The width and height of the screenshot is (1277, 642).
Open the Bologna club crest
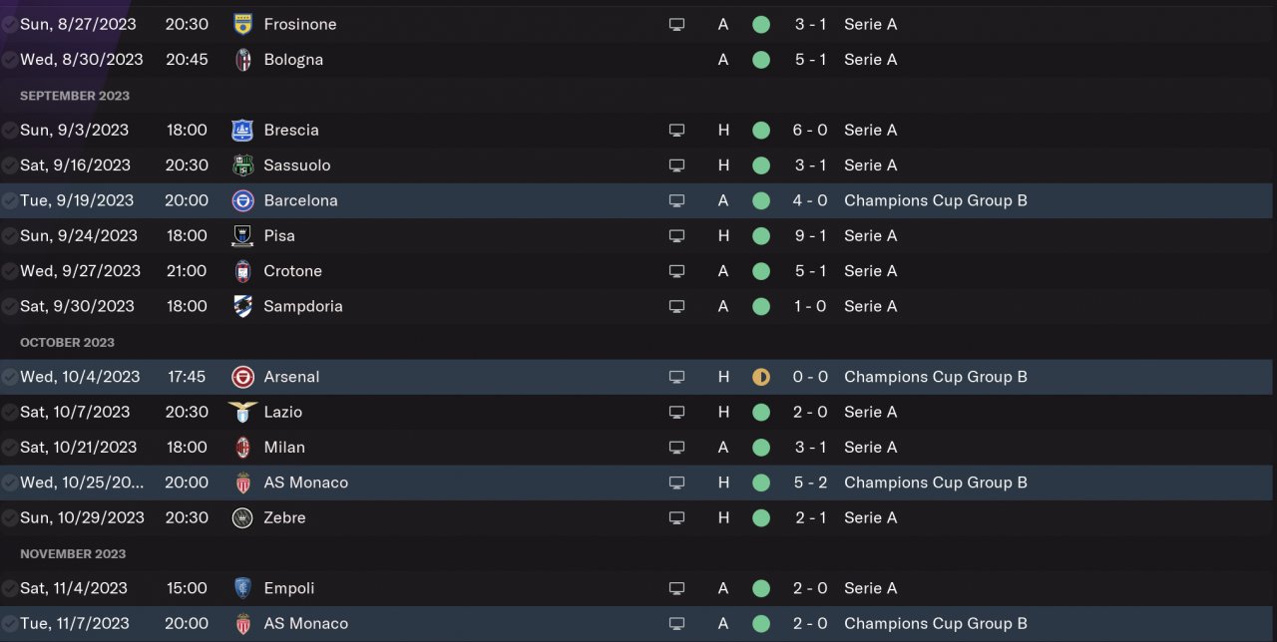point(242,60)
